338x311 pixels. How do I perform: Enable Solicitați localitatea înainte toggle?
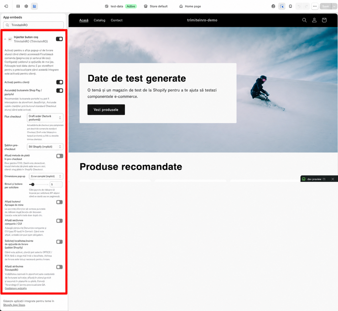(60, 242)
